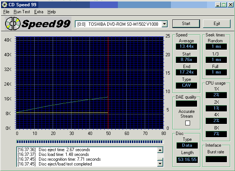Open the Extra menu
Image resolution: width=235 pixels, height=171 pixels.
pos(39,12)
